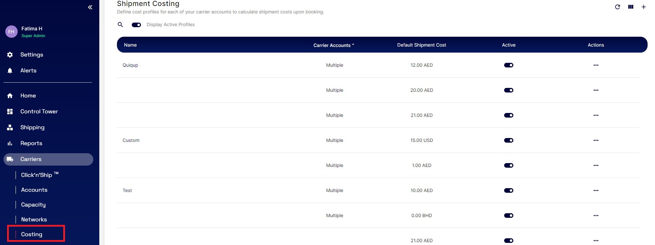This screenshot has width=655, height=245.
Task: Collapse the sidebar with double chevron
Action: coord(90,7)
